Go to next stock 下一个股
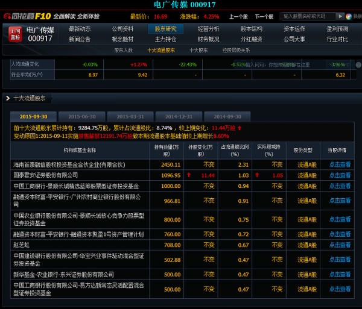The height and width of the screenshot is (309, 362). pyautogui.click(x=264, y=17)
